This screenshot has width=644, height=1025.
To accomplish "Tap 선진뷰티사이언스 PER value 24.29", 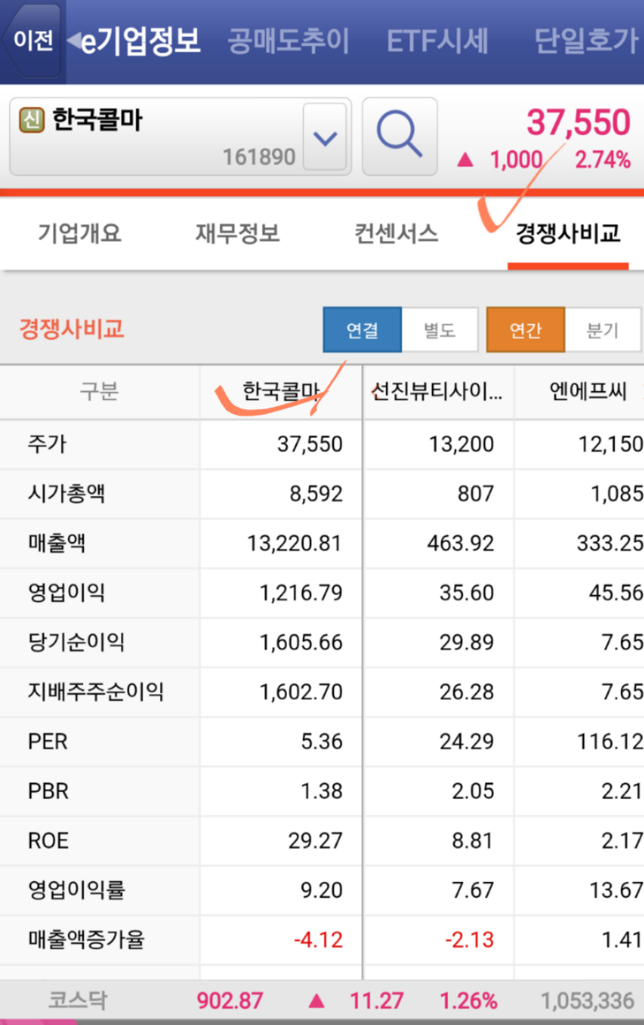I will tap(467, 741).
